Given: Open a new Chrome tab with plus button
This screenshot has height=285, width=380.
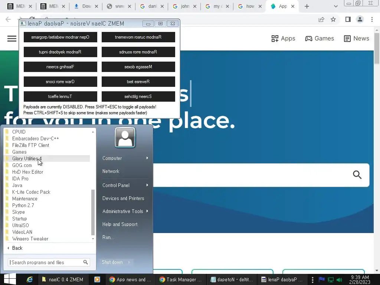Looking at the screenshot, I should pos(307,6).
